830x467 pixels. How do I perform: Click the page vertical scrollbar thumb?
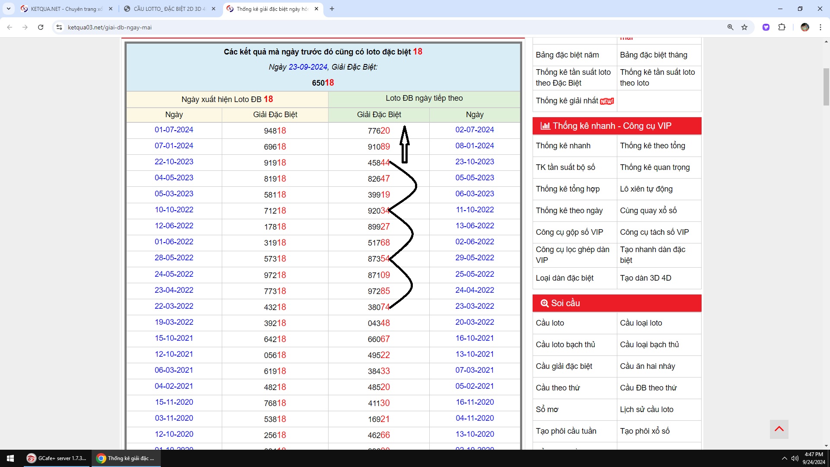[826, 86]
